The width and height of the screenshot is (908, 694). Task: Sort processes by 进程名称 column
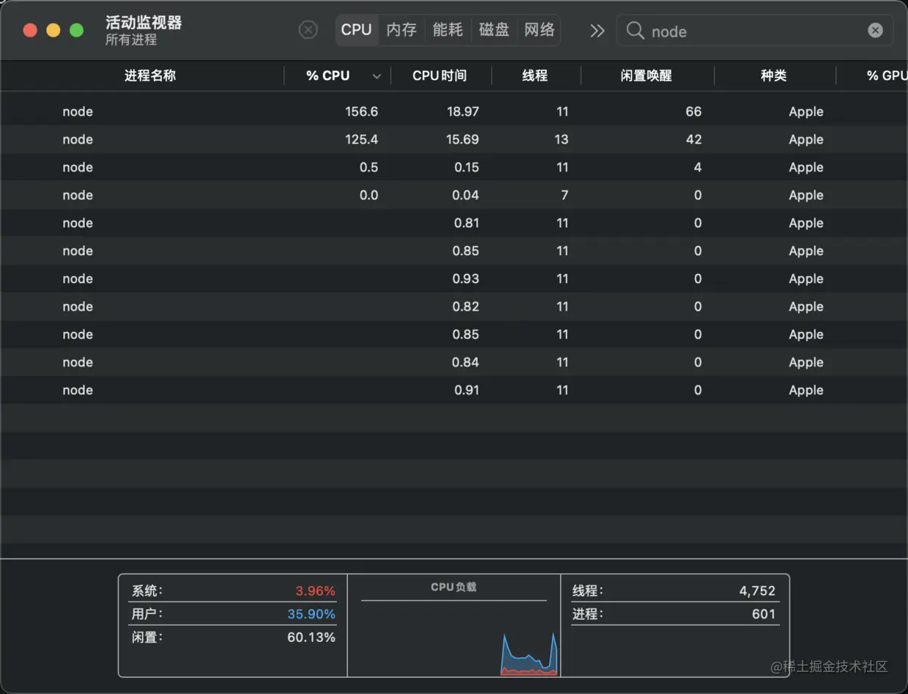[149, 75]
